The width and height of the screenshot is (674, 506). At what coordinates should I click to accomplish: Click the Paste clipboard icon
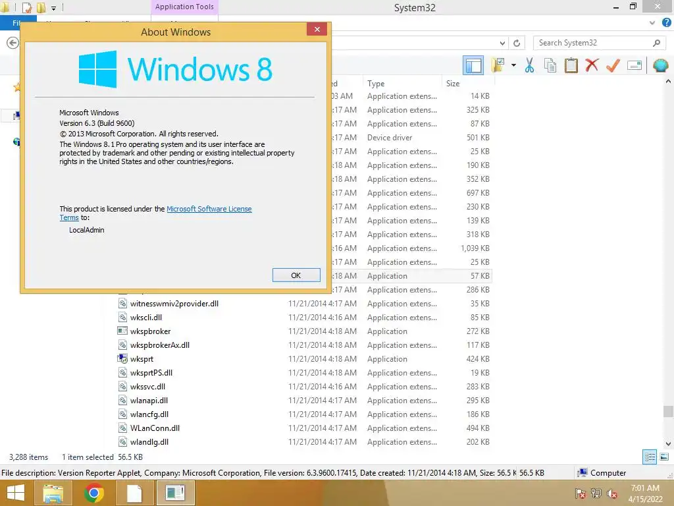click(571, 65)
